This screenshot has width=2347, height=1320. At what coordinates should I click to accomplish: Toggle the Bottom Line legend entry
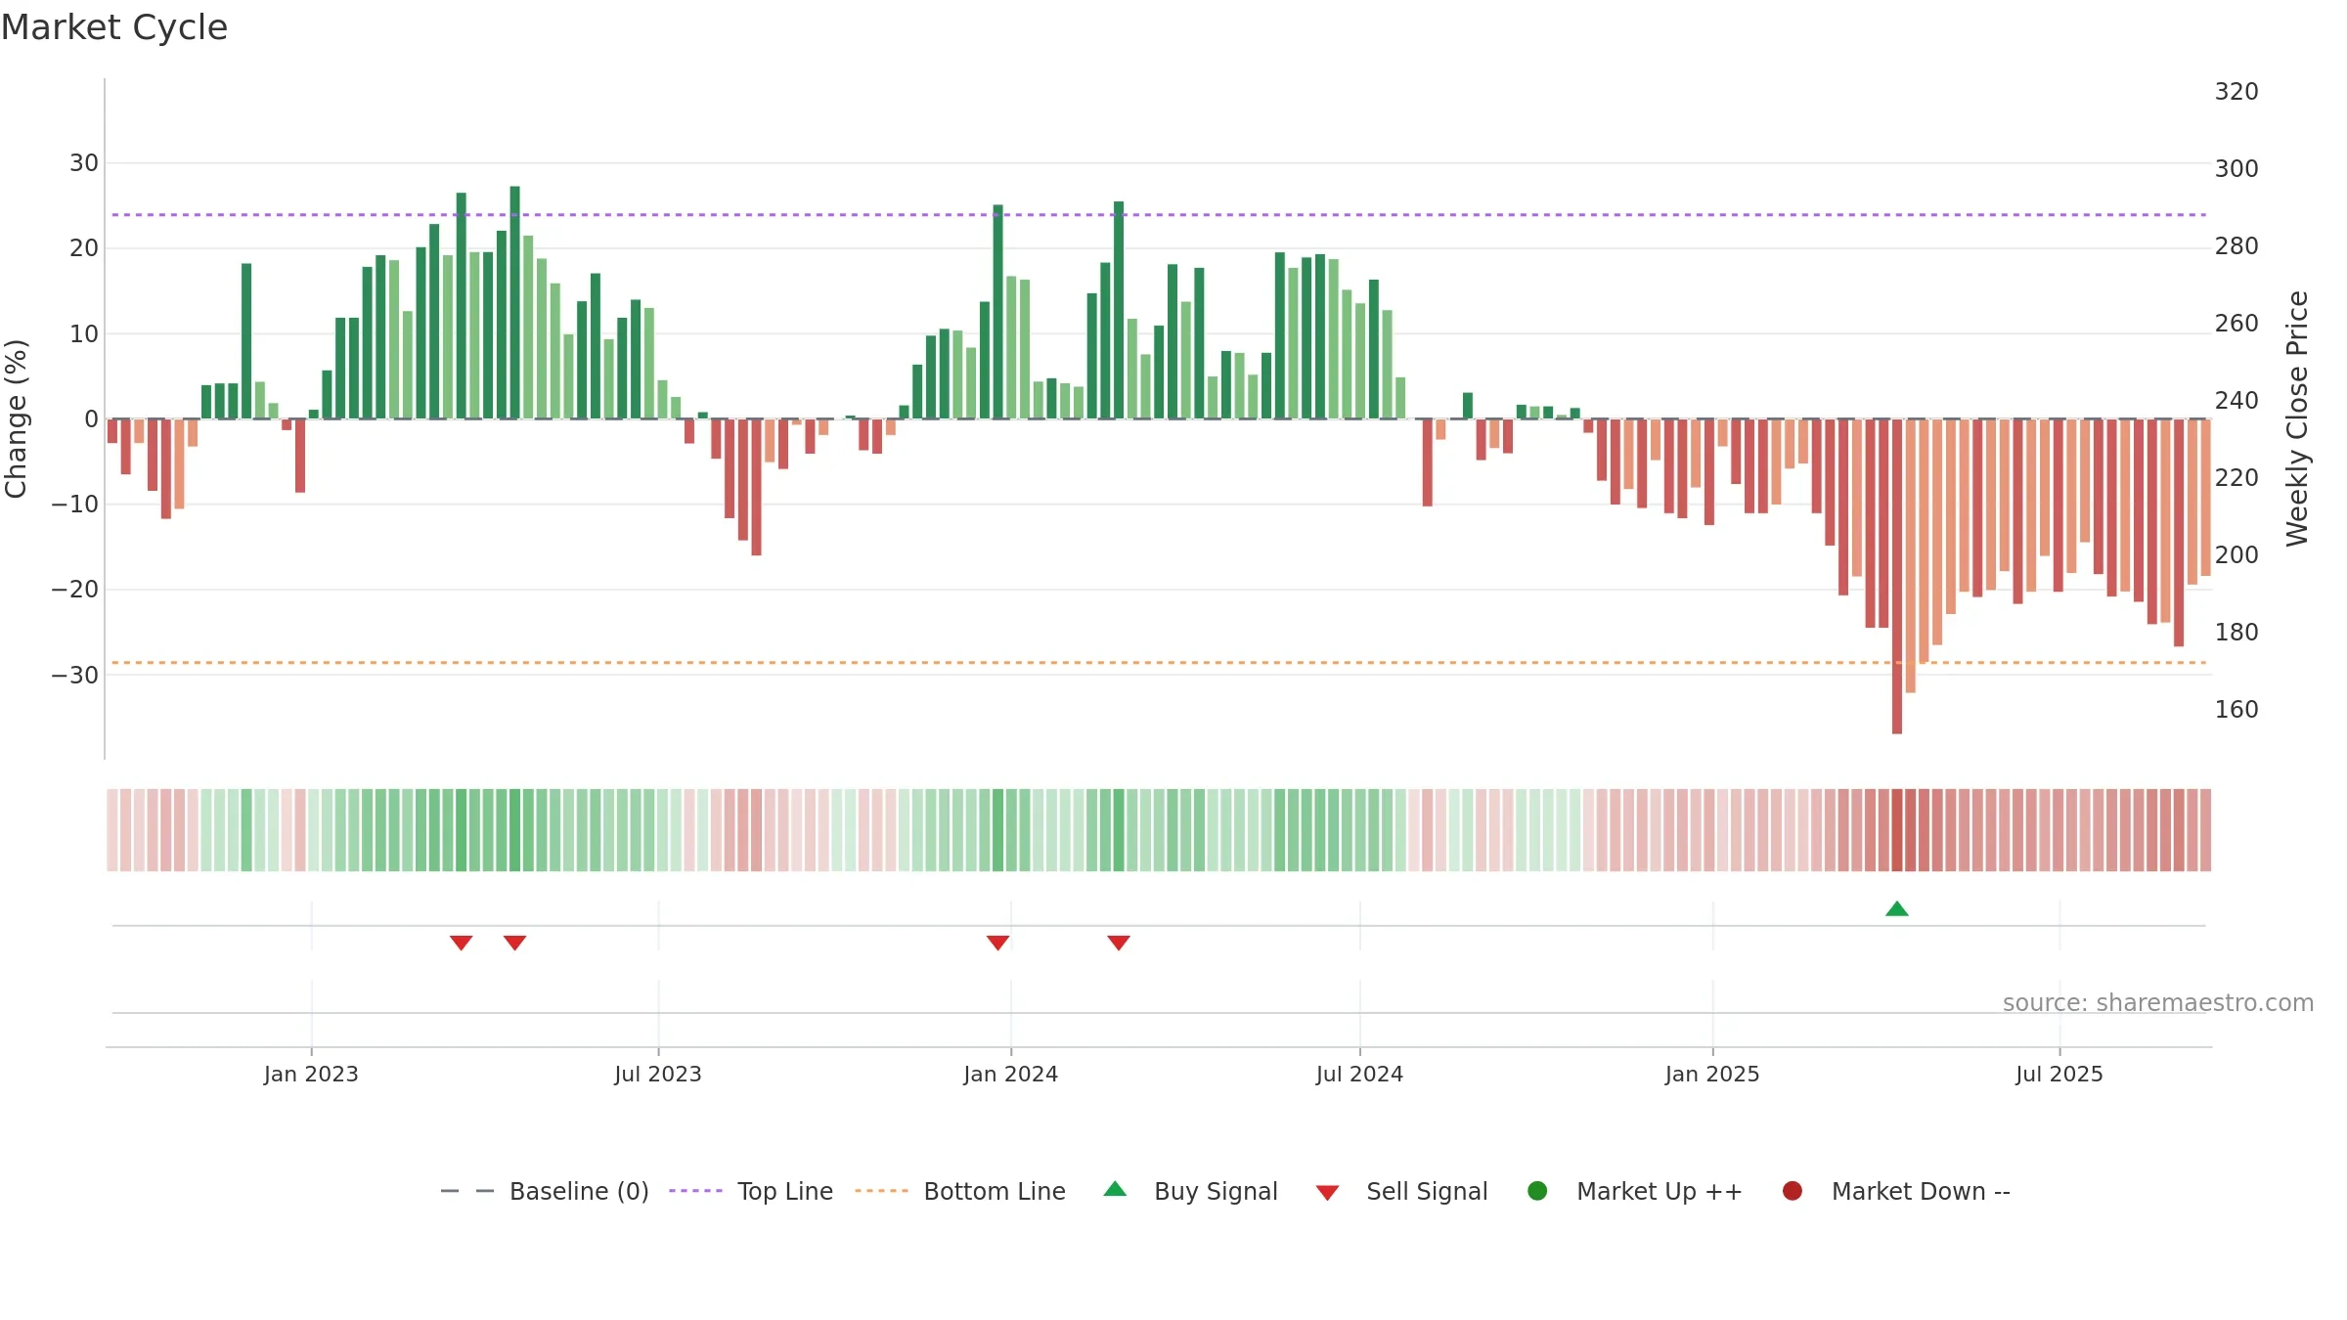pos(960,1191)
